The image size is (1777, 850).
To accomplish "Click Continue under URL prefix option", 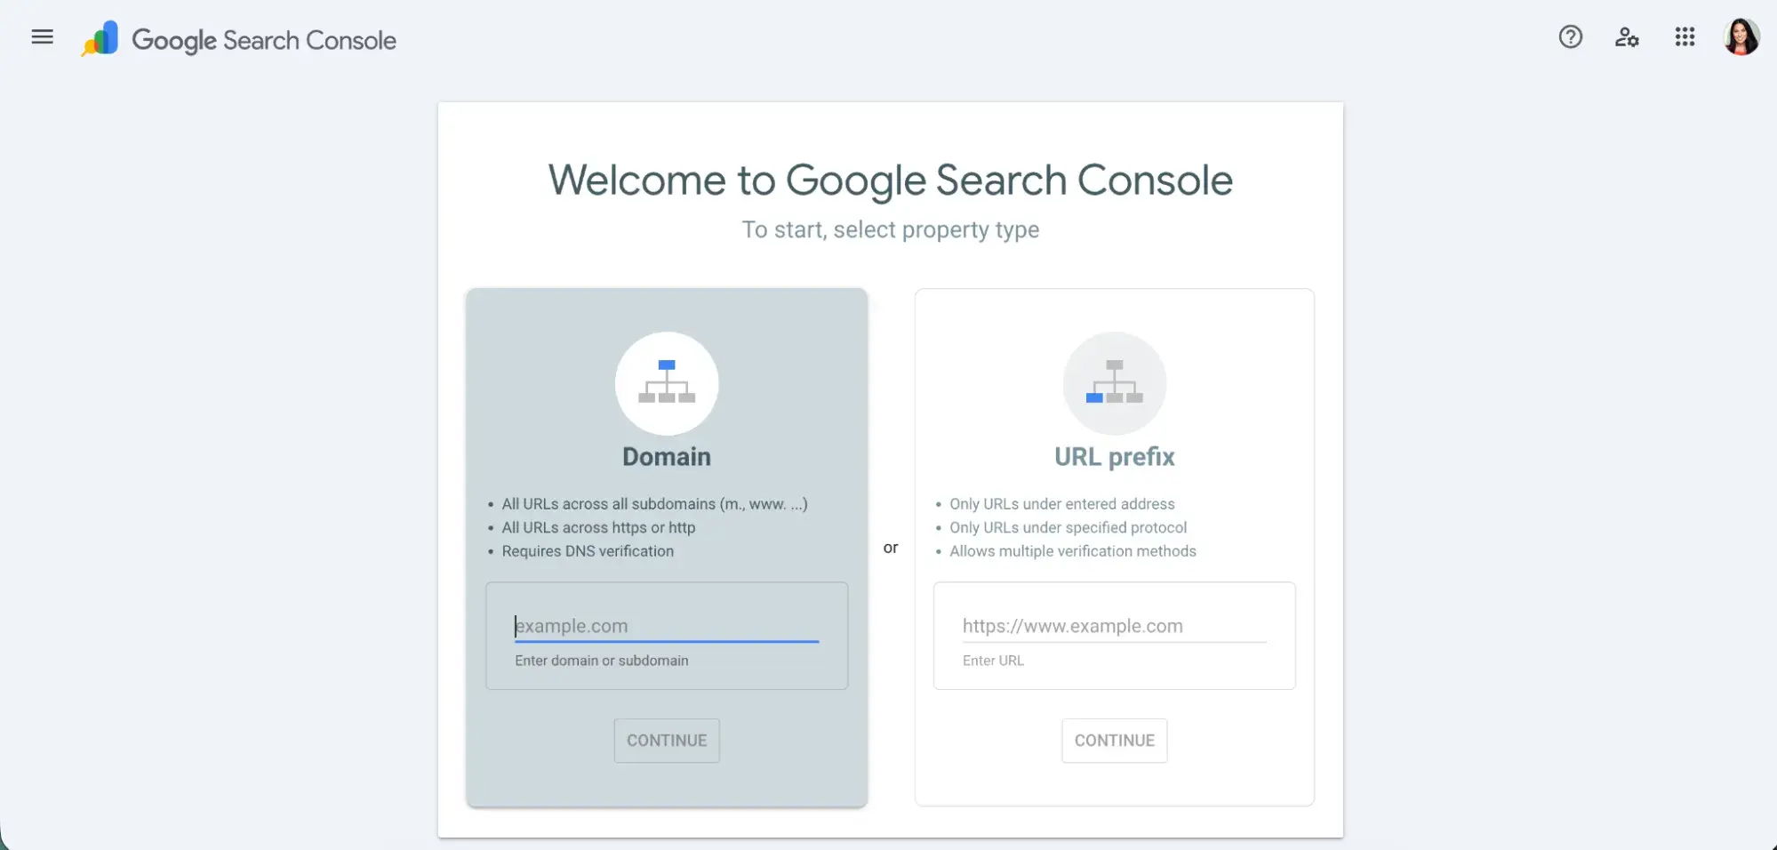I will coord(1114,740).
